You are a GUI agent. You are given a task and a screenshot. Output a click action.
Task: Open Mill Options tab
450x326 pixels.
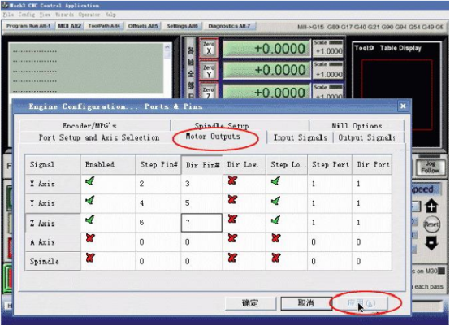tap(357, 126)
